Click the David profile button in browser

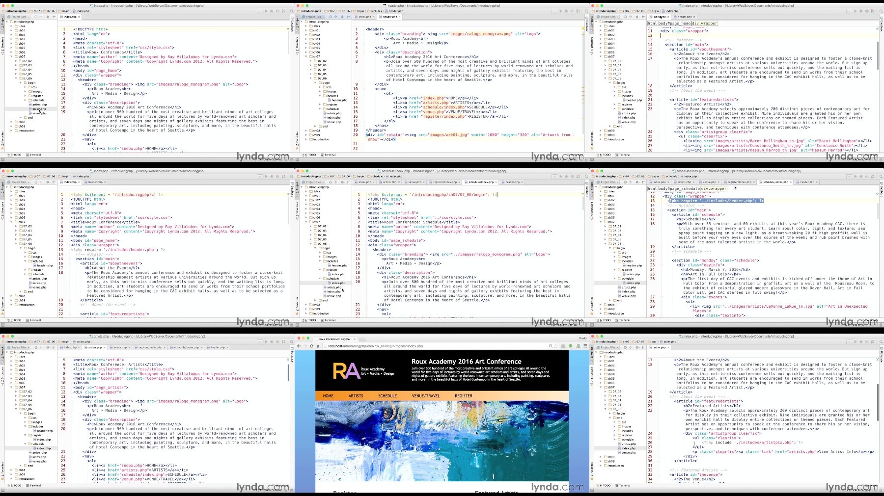(583, 338)
